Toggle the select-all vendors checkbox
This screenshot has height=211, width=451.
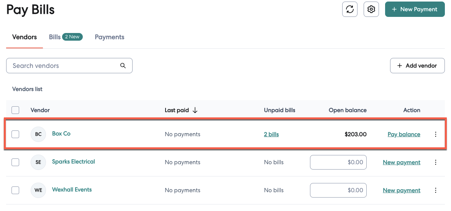(15, 110)
